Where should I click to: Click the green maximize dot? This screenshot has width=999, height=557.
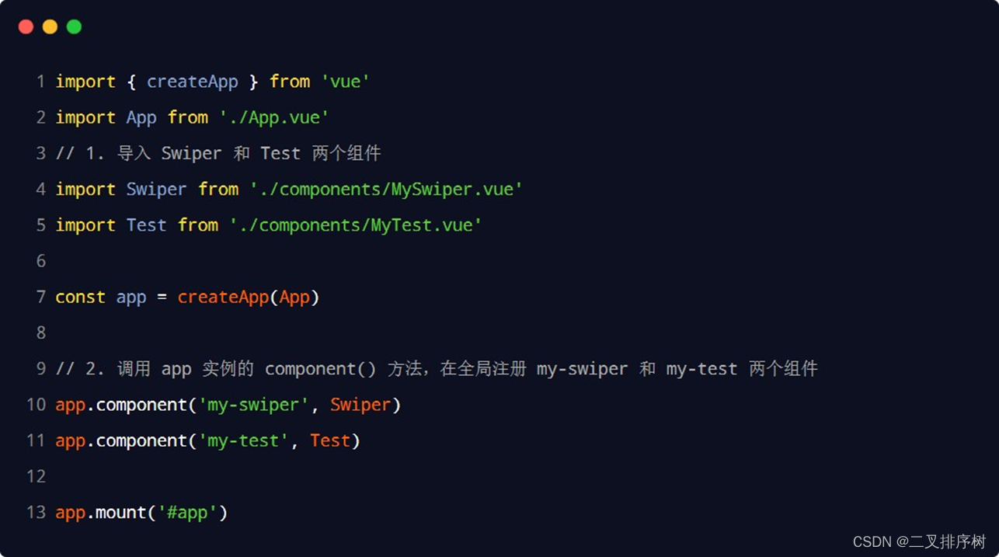[74, 27]
